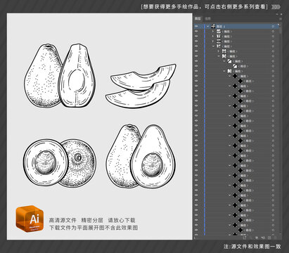Target circle of the second group under 图层 1
The height and width of the screenshot is (253, 289).
(x=273, y=37)
